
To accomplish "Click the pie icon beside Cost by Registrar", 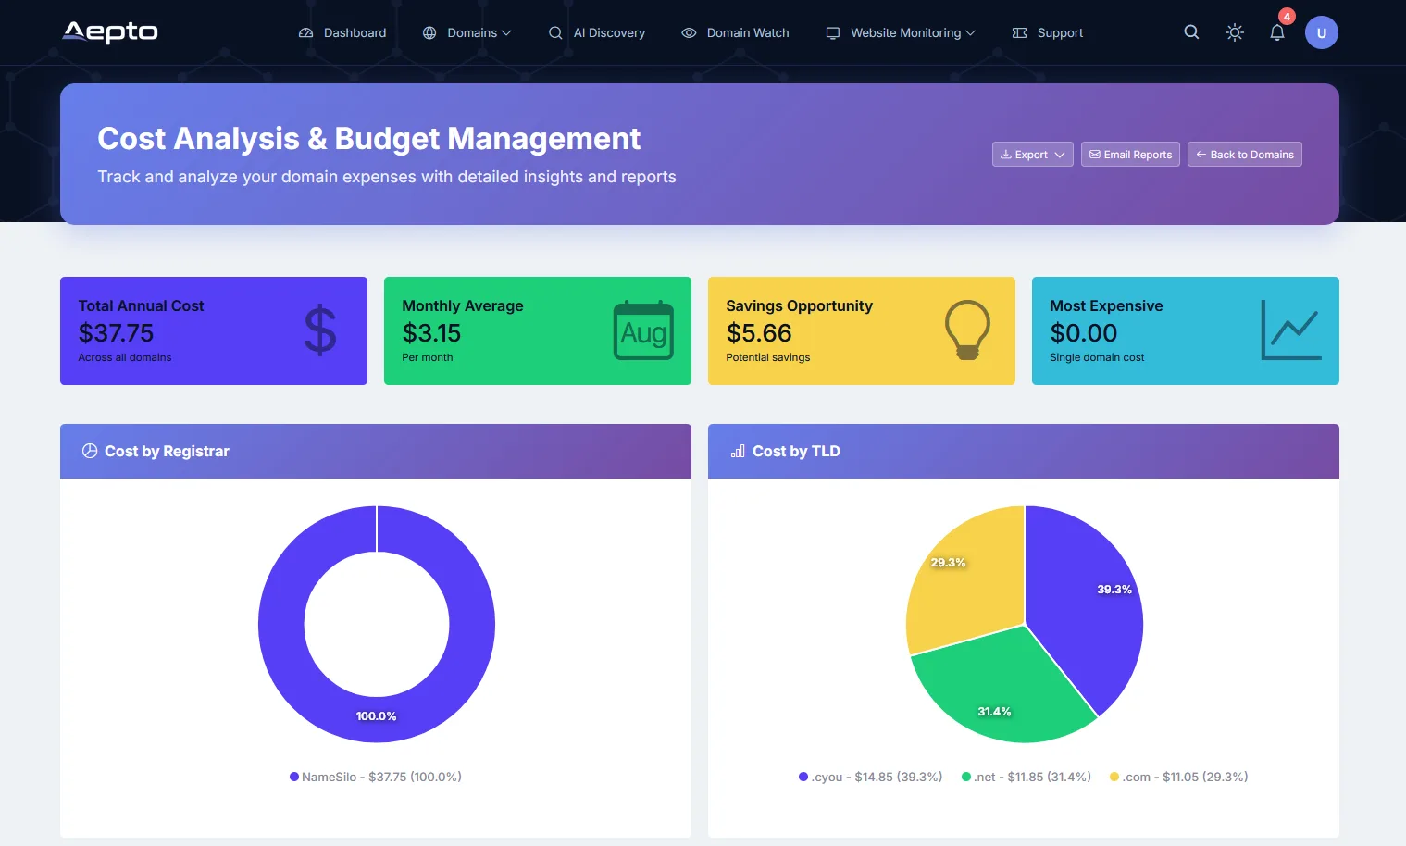I will coord(90,451).
